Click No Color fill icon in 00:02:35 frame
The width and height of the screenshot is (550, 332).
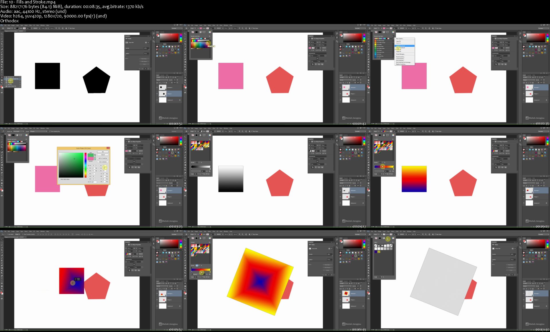click(376, 32)
